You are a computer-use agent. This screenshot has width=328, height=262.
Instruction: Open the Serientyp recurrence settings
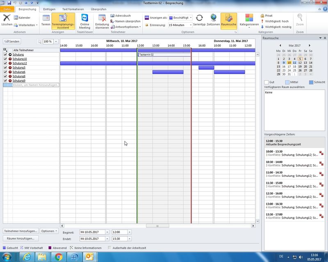pos(199,21)
